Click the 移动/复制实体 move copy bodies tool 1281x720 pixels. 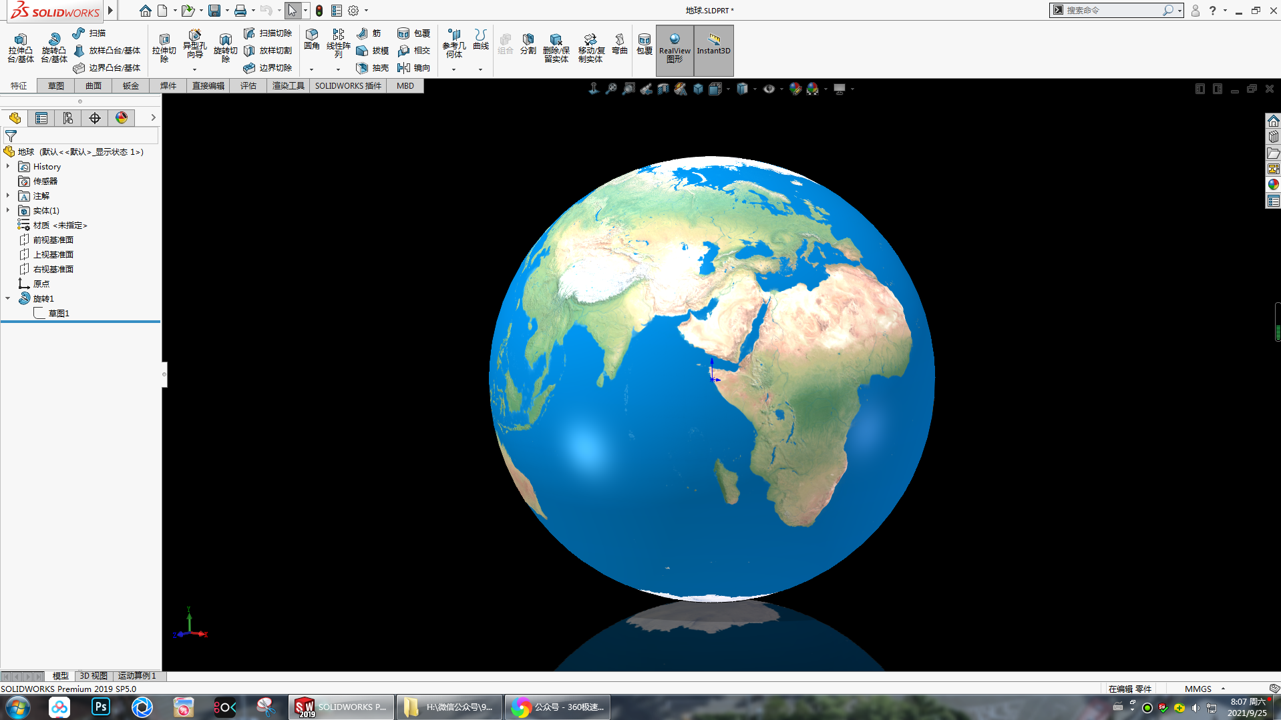tap(591, 48)
